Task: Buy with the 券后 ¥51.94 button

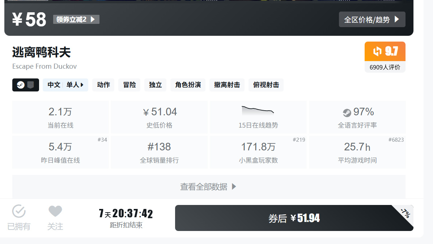Action: coord(294,218)
